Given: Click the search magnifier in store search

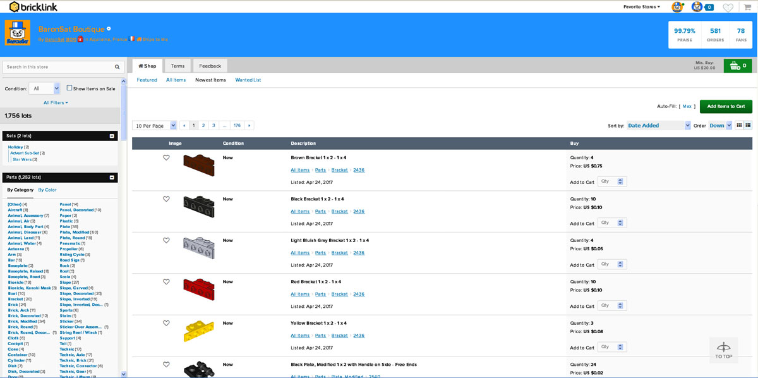Looking at the screenshot, I should [x=117, y=67].
